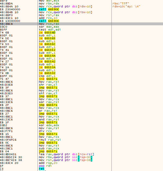Viewport: 163px width, 171px height.
Task: Click opcode bytes '48:0FAFC6'
Action: [x=8, y=140]
